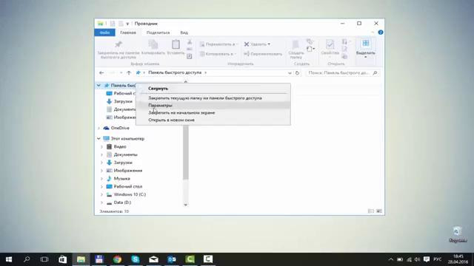Click the Свойства checkmark icon

tap(330, 44)
